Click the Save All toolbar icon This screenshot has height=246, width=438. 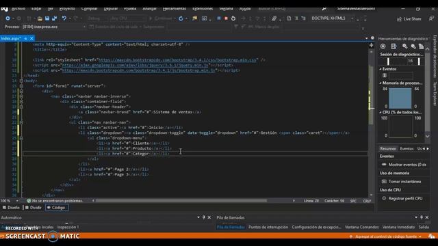(54, 18)
